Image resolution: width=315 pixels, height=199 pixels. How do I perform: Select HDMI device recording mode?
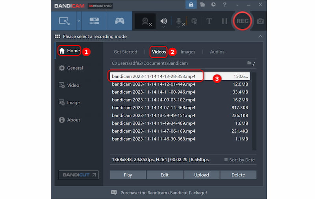click(x=94, y=21)
